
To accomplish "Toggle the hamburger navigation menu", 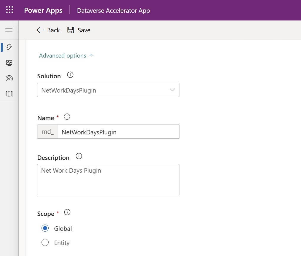I will coord(9,30).
